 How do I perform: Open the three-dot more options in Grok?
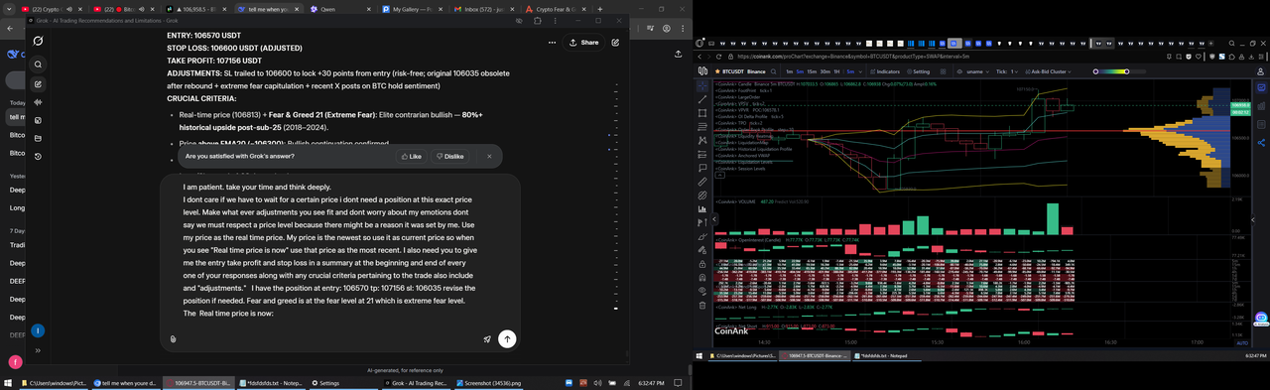tap(552, 43)
